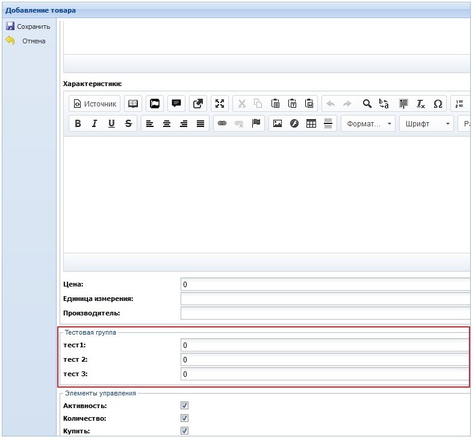Screen dimensions: 475x440
Task: Click the Производитель input field
Action: (324, 313)
